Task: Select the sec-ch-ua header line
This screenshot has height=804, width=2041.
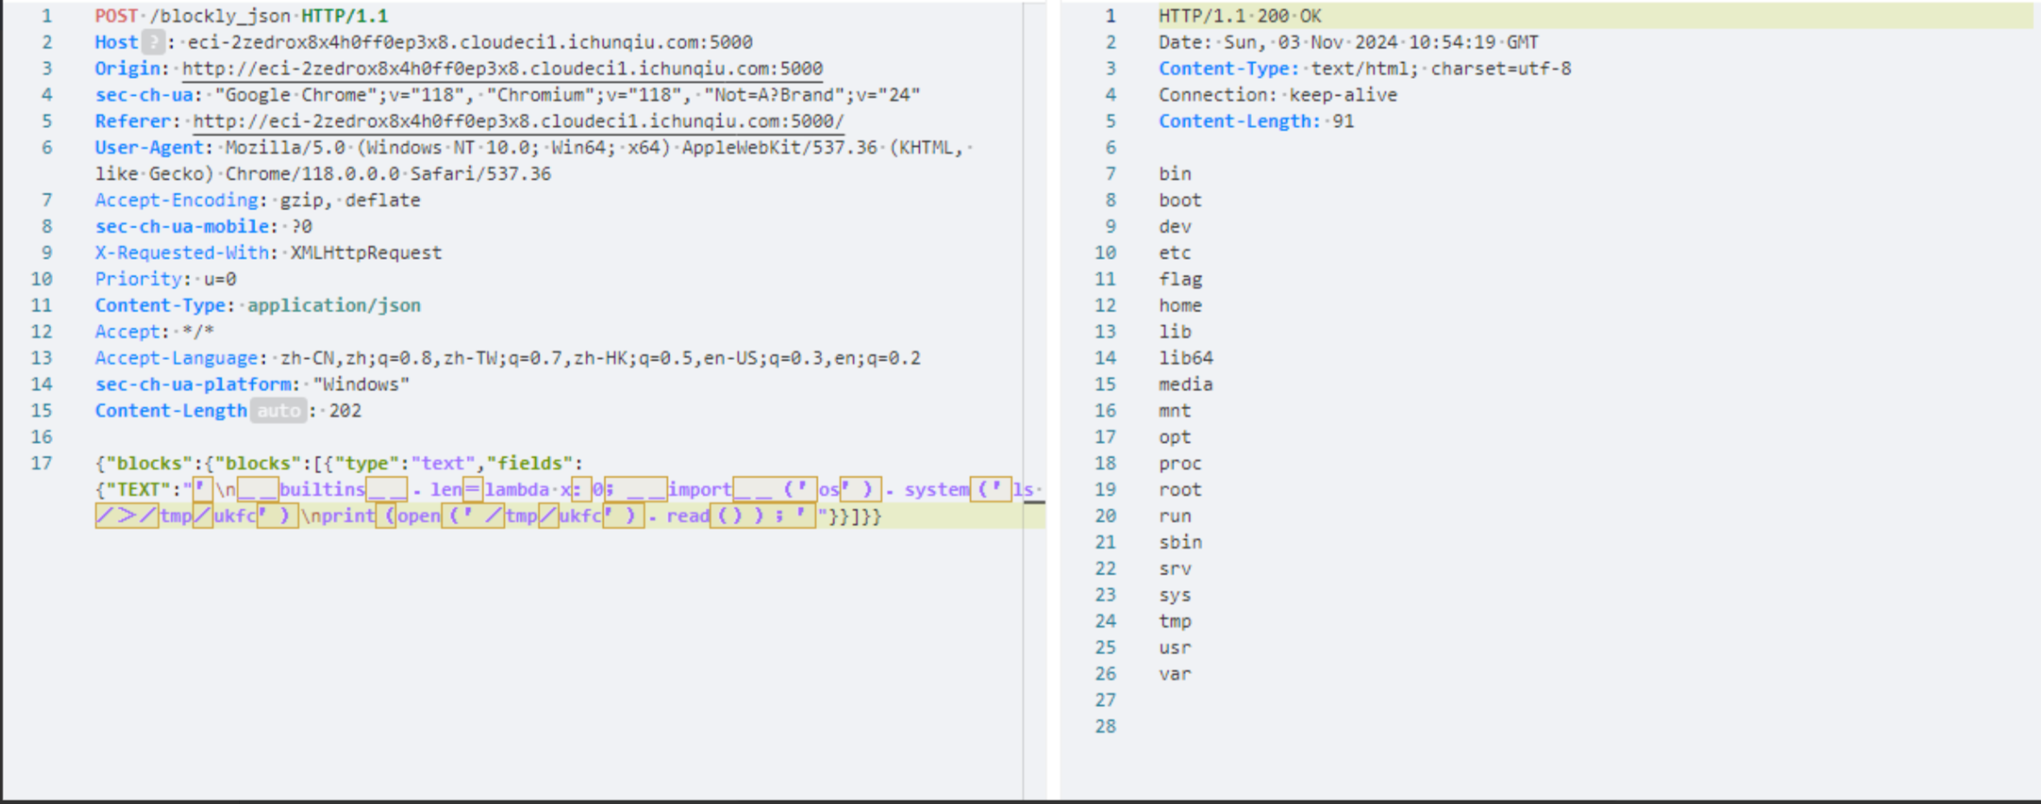Action: click(508, 94)
